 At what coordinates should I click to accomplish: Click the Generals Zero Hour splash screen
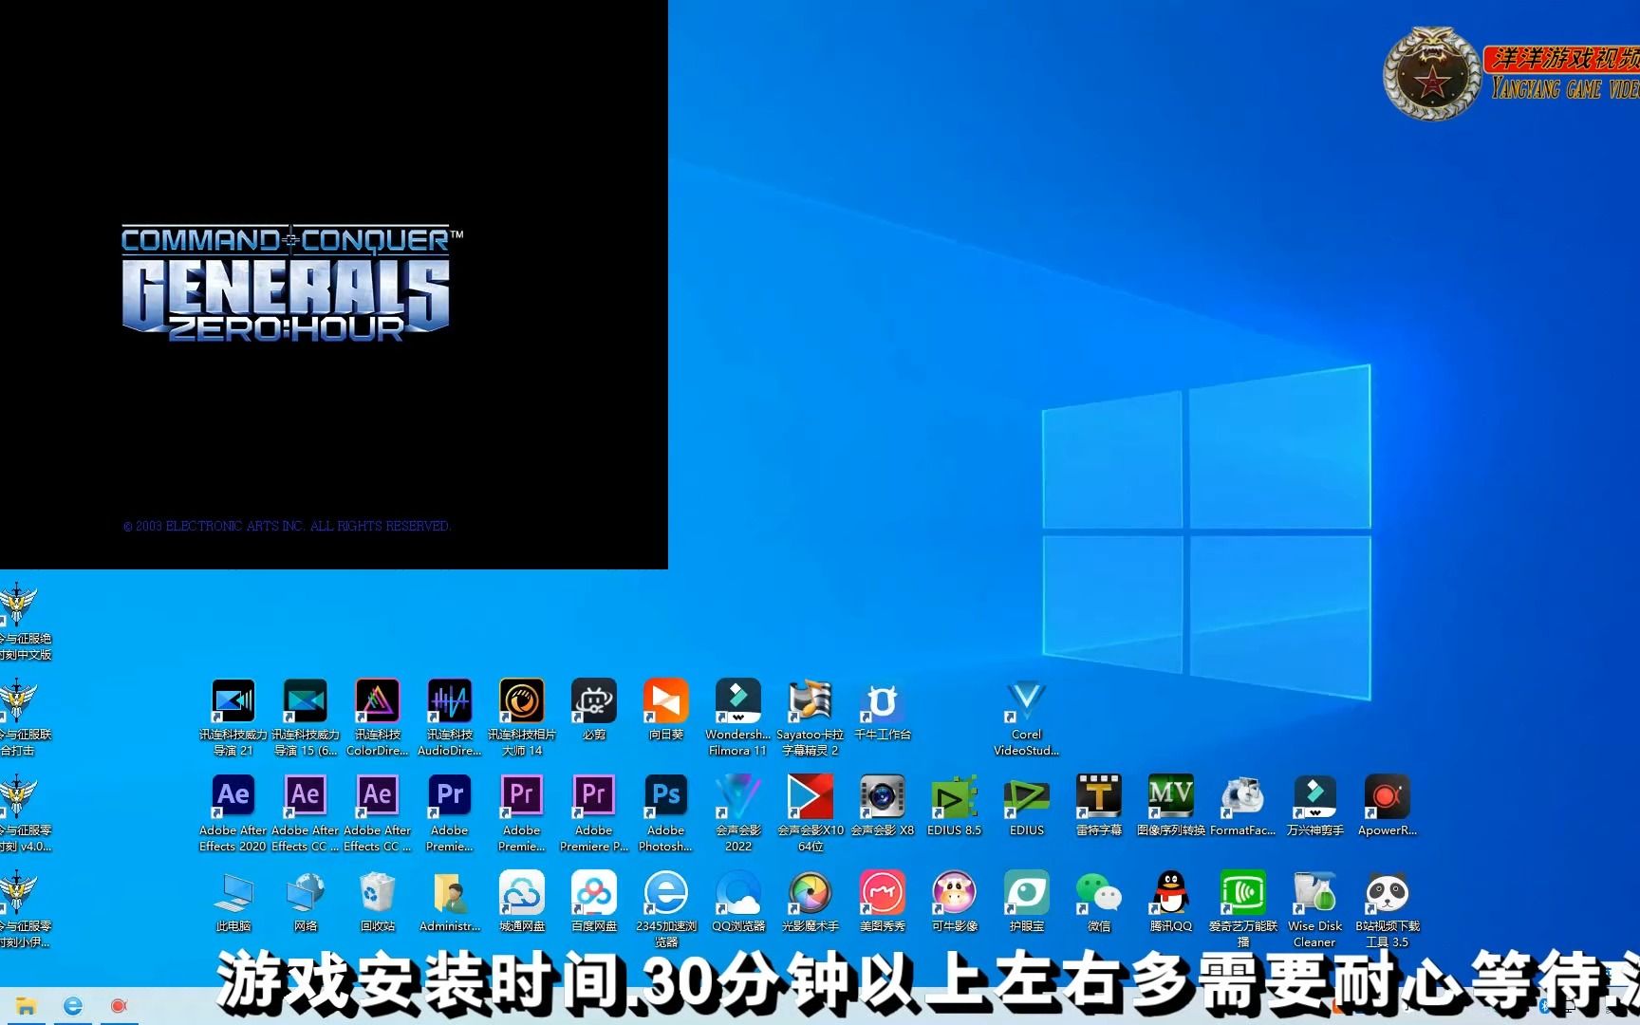(x=333, y=284)
